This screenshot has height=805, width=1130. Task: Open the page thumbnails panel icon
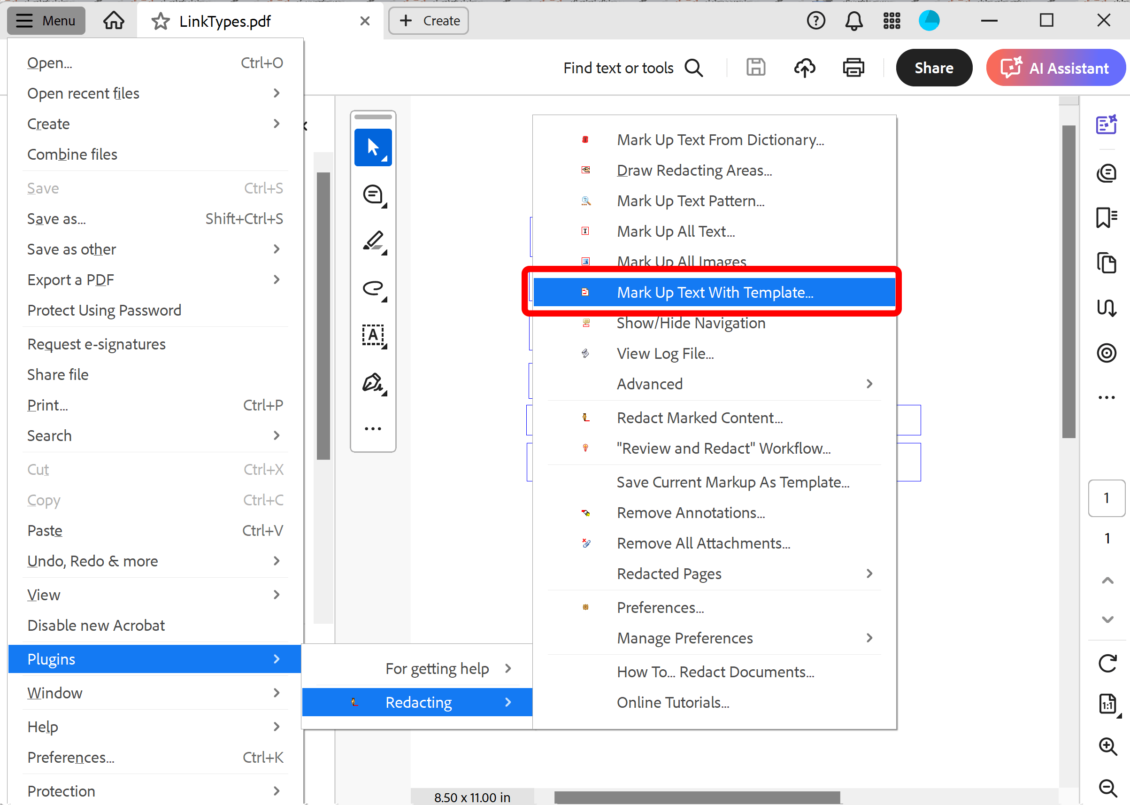point(1106,263)
